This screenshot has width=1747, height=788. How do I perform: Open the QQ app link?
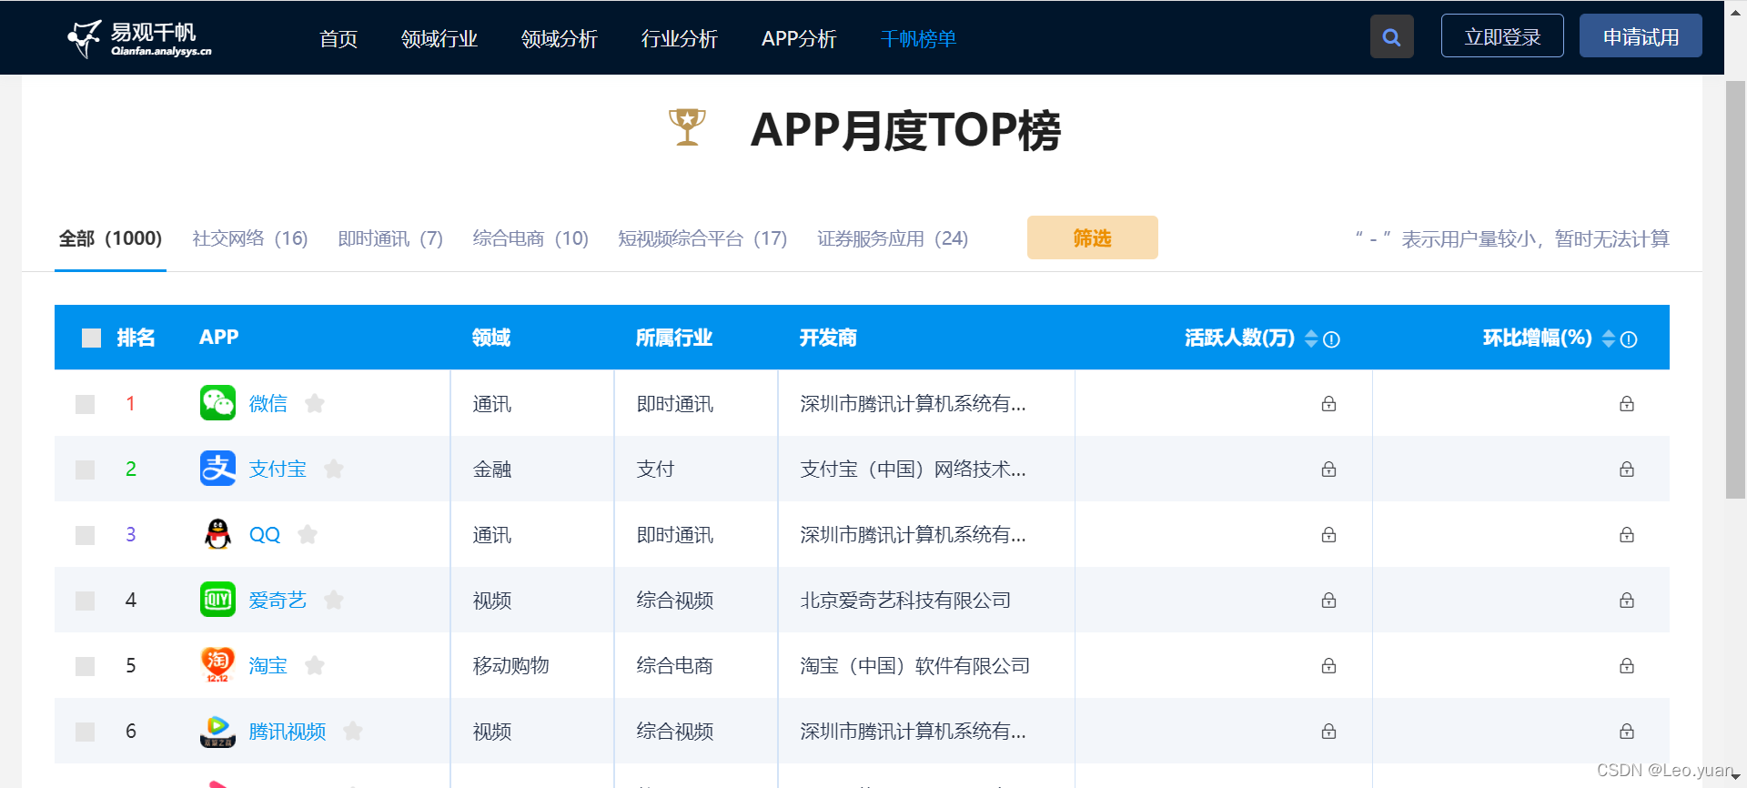pos(265,534)
